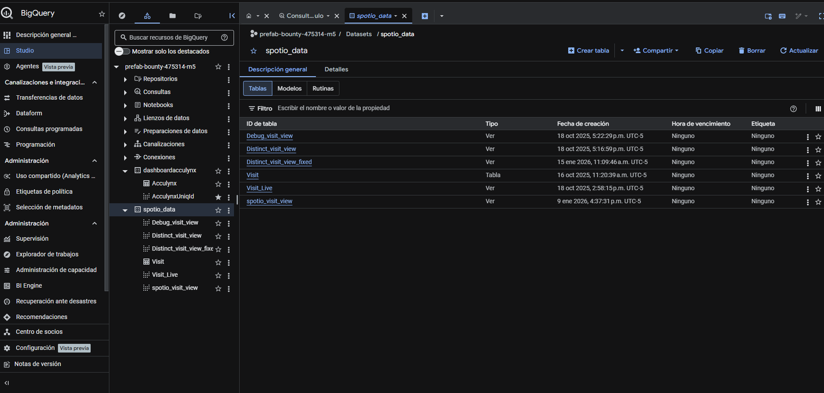Star Distinct_visit_view_fixed in tables list row
The image size is (824, 393).
(818, 163)
